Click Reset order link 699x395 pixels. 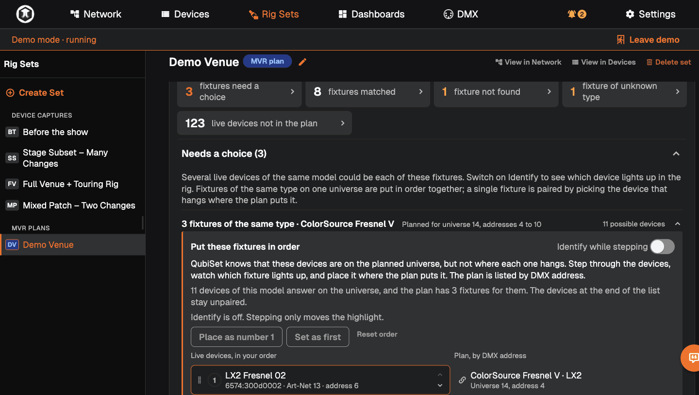pos(377,334)
